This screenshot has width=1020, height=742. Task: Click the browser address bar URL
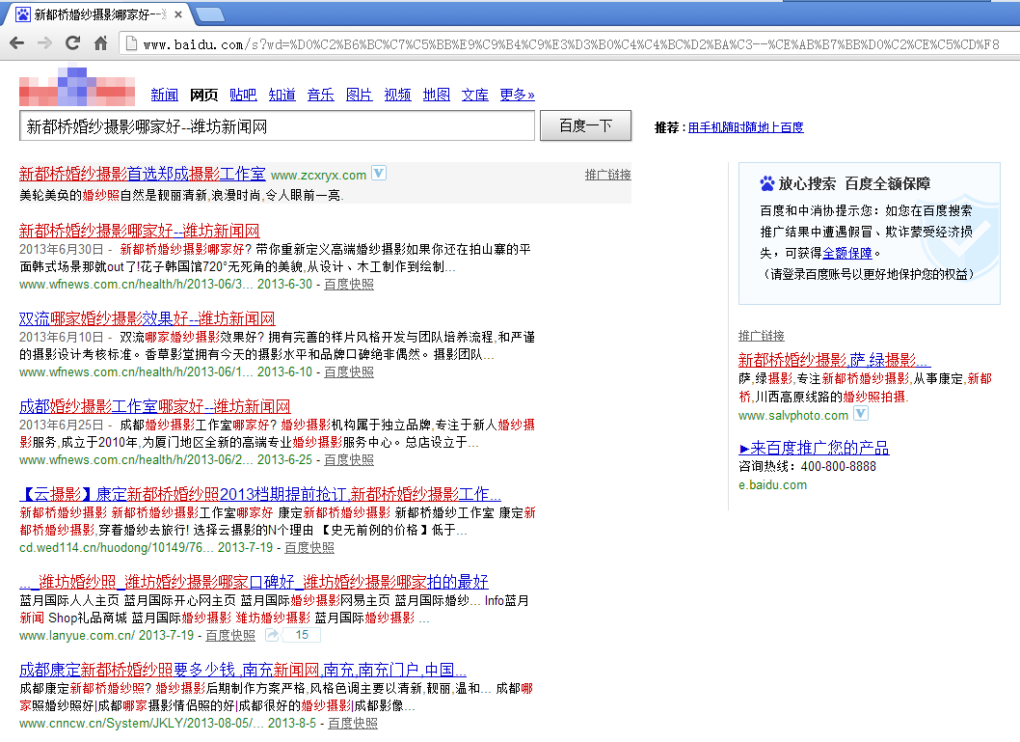click(569, 44)
